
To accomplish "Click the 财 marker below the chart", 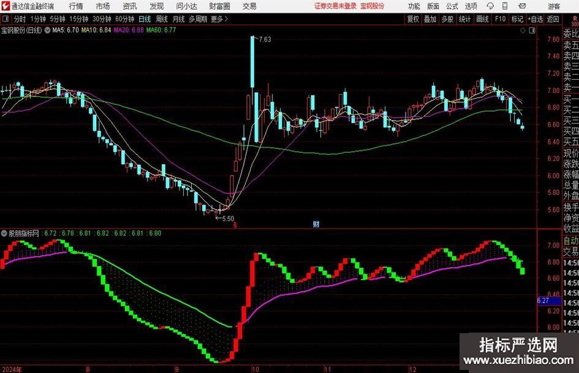I will (x=316, y=224).
